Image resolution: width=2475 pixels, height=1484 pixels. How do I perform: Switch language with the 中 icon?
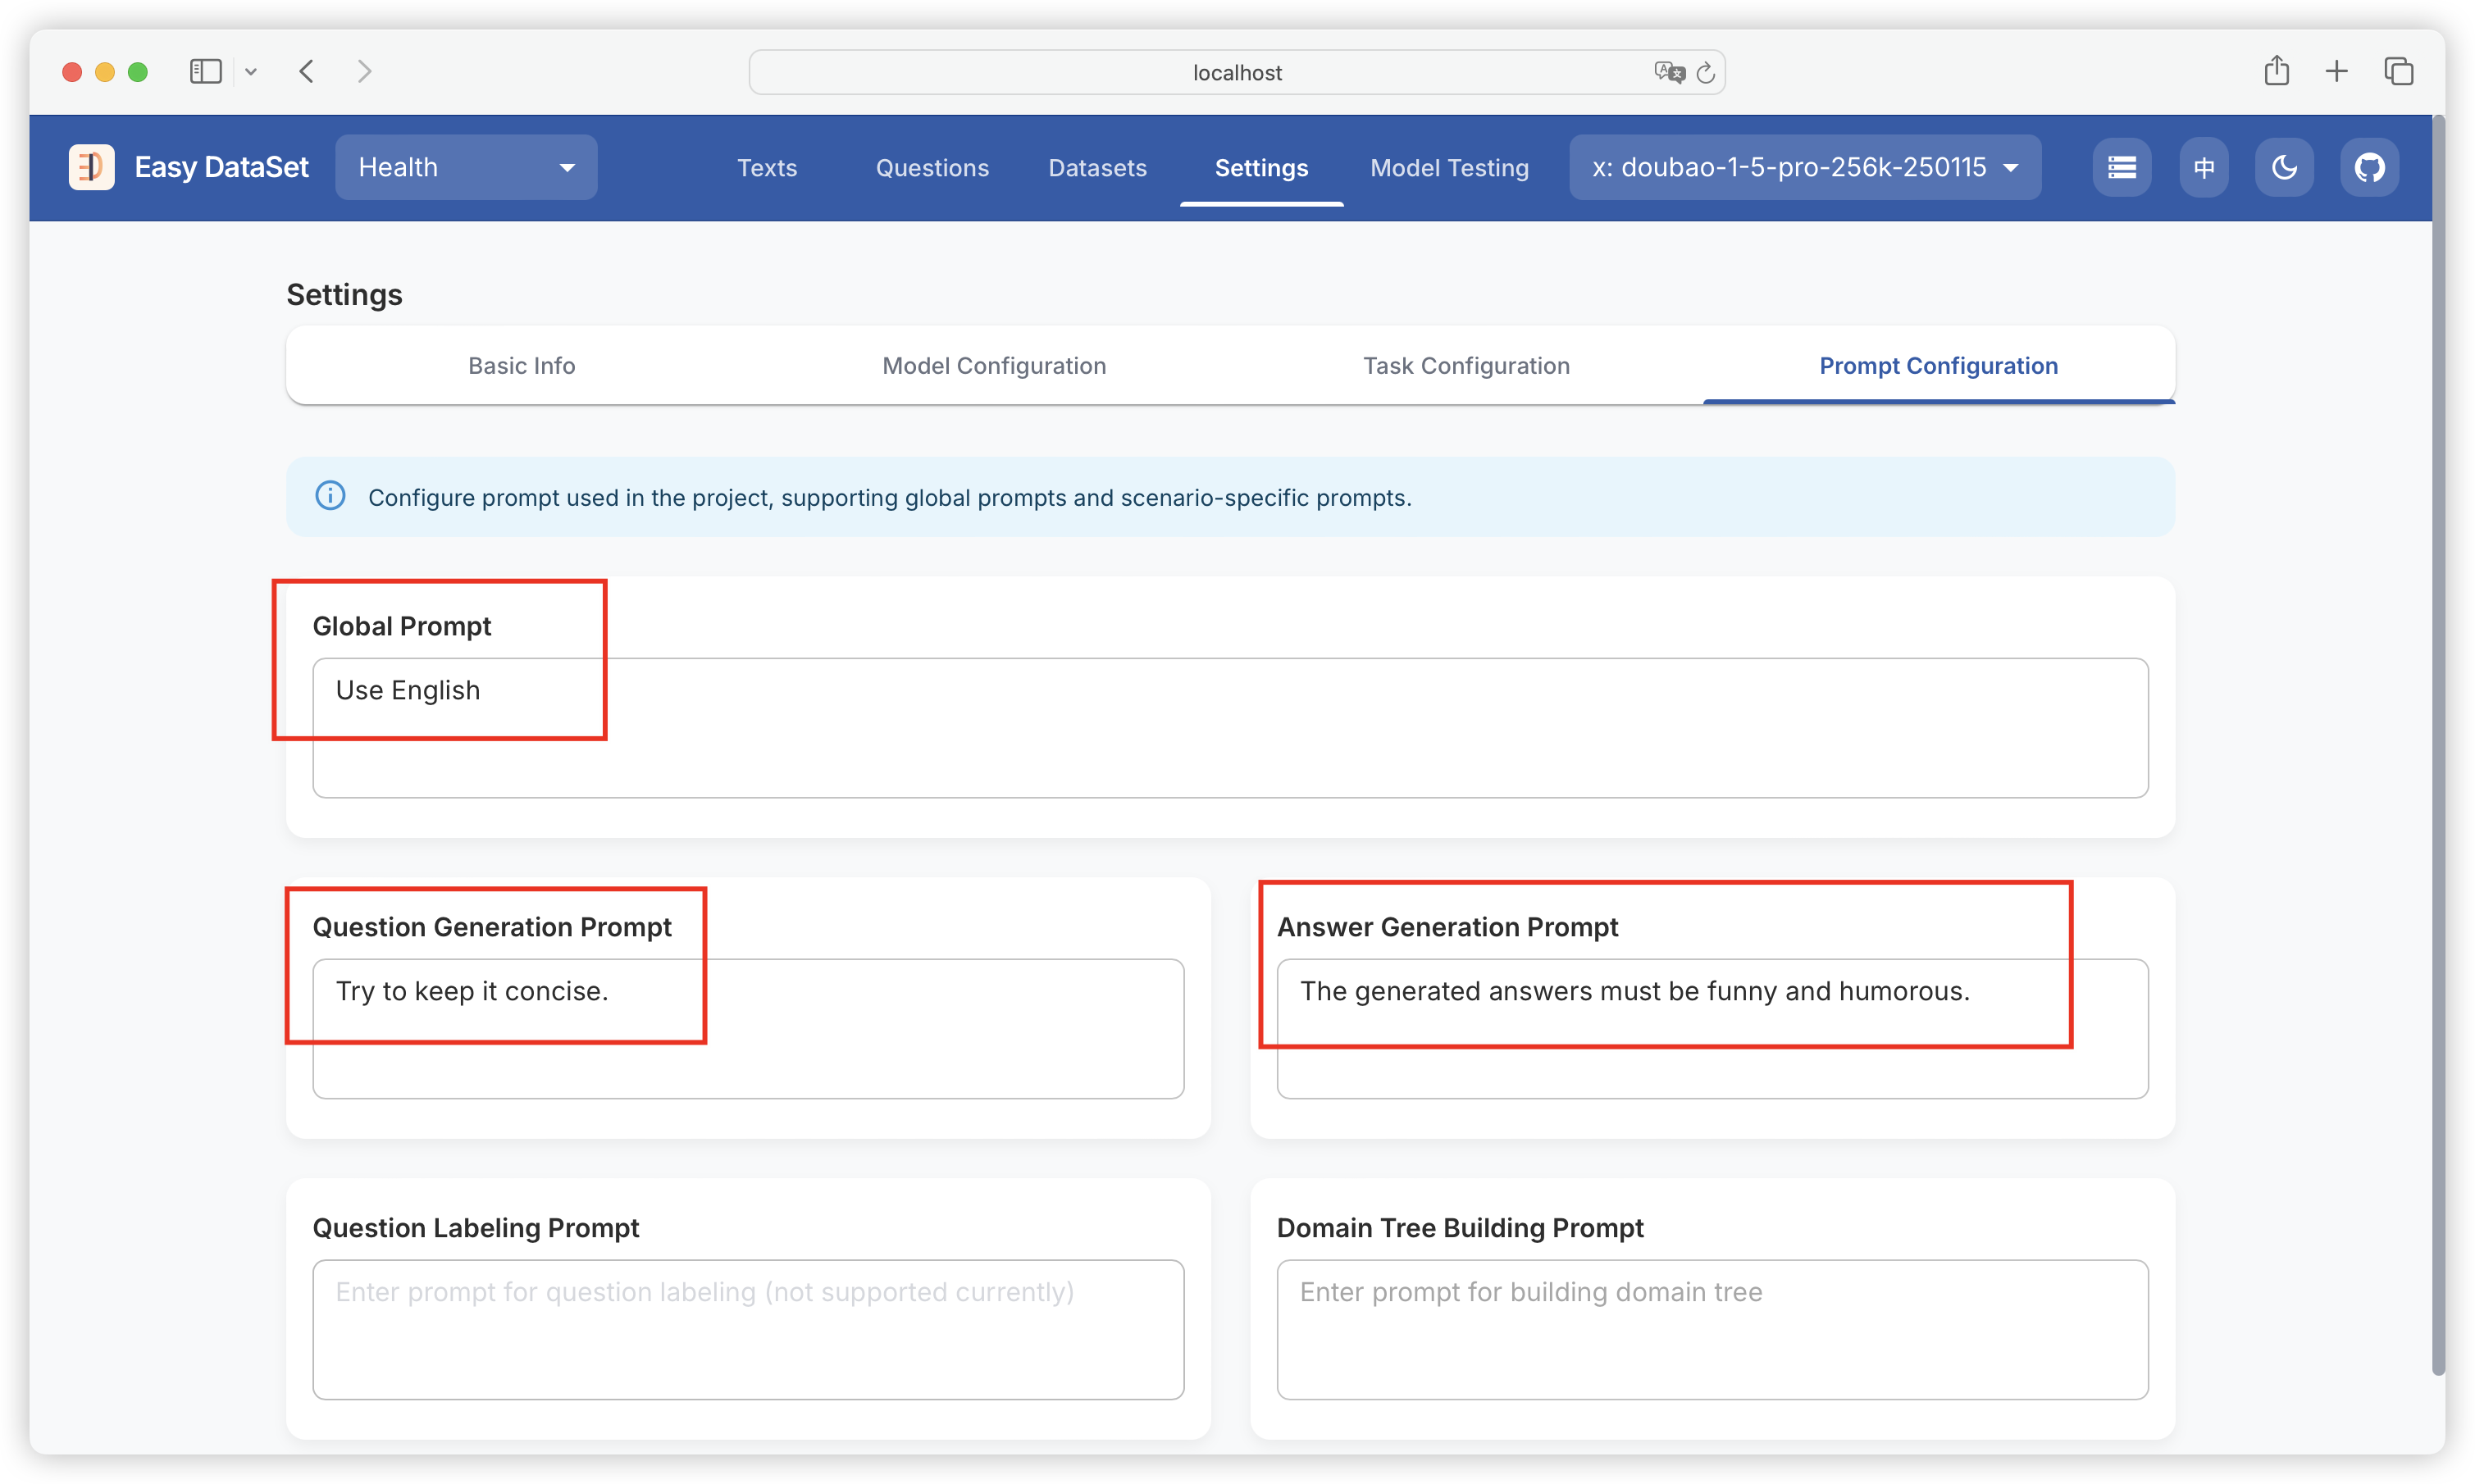2203,167
